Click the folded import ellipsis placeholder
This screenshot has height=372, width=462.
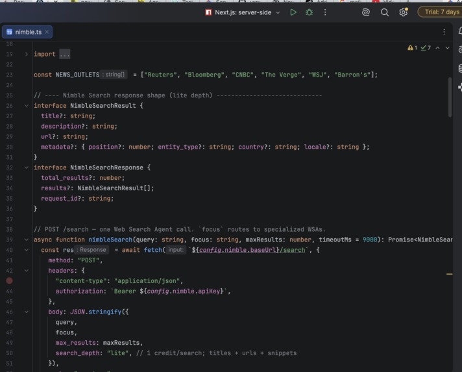(64, 55)
